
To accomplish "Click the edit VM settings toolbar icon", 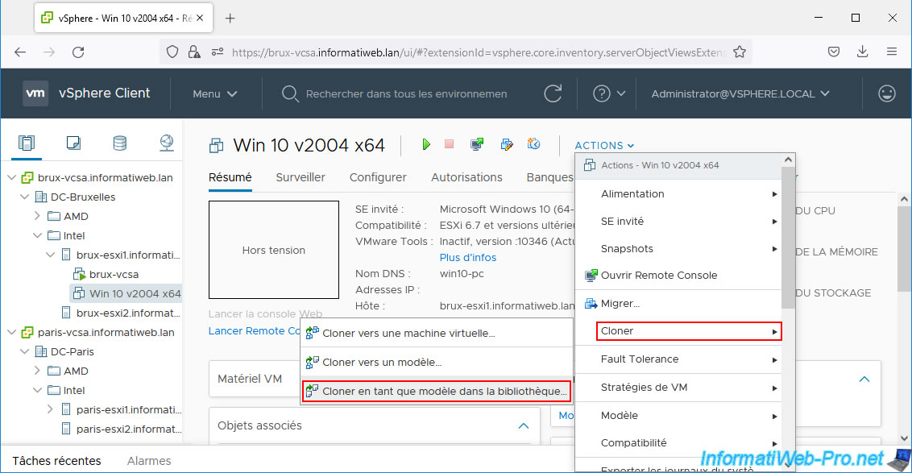I will [x=507, y=144].
